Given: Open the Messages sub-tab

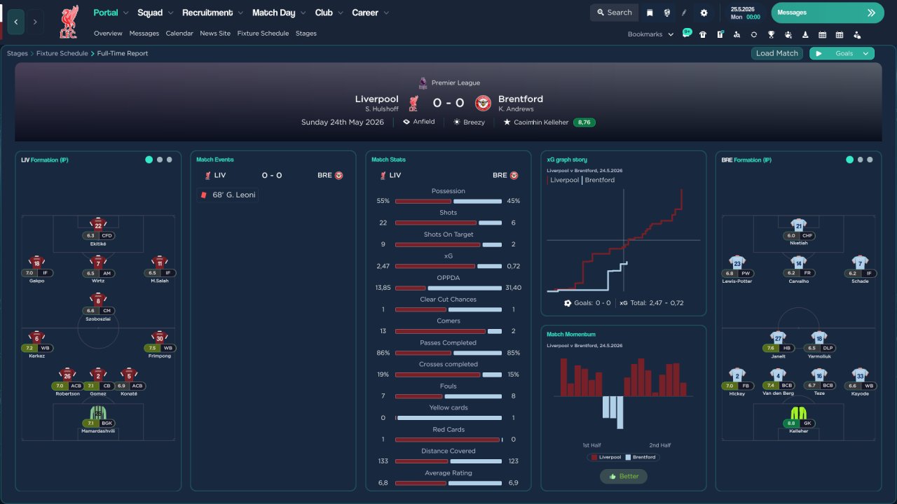Looking at the screenshot, I should coord(144,33).
